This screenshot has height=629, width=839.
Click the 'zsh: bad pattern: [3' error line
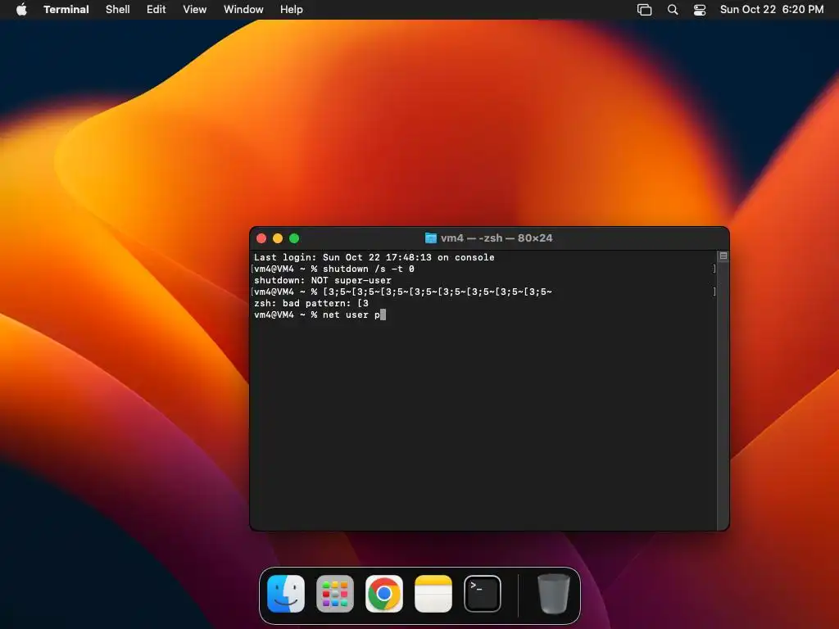(x=311, y=303)
